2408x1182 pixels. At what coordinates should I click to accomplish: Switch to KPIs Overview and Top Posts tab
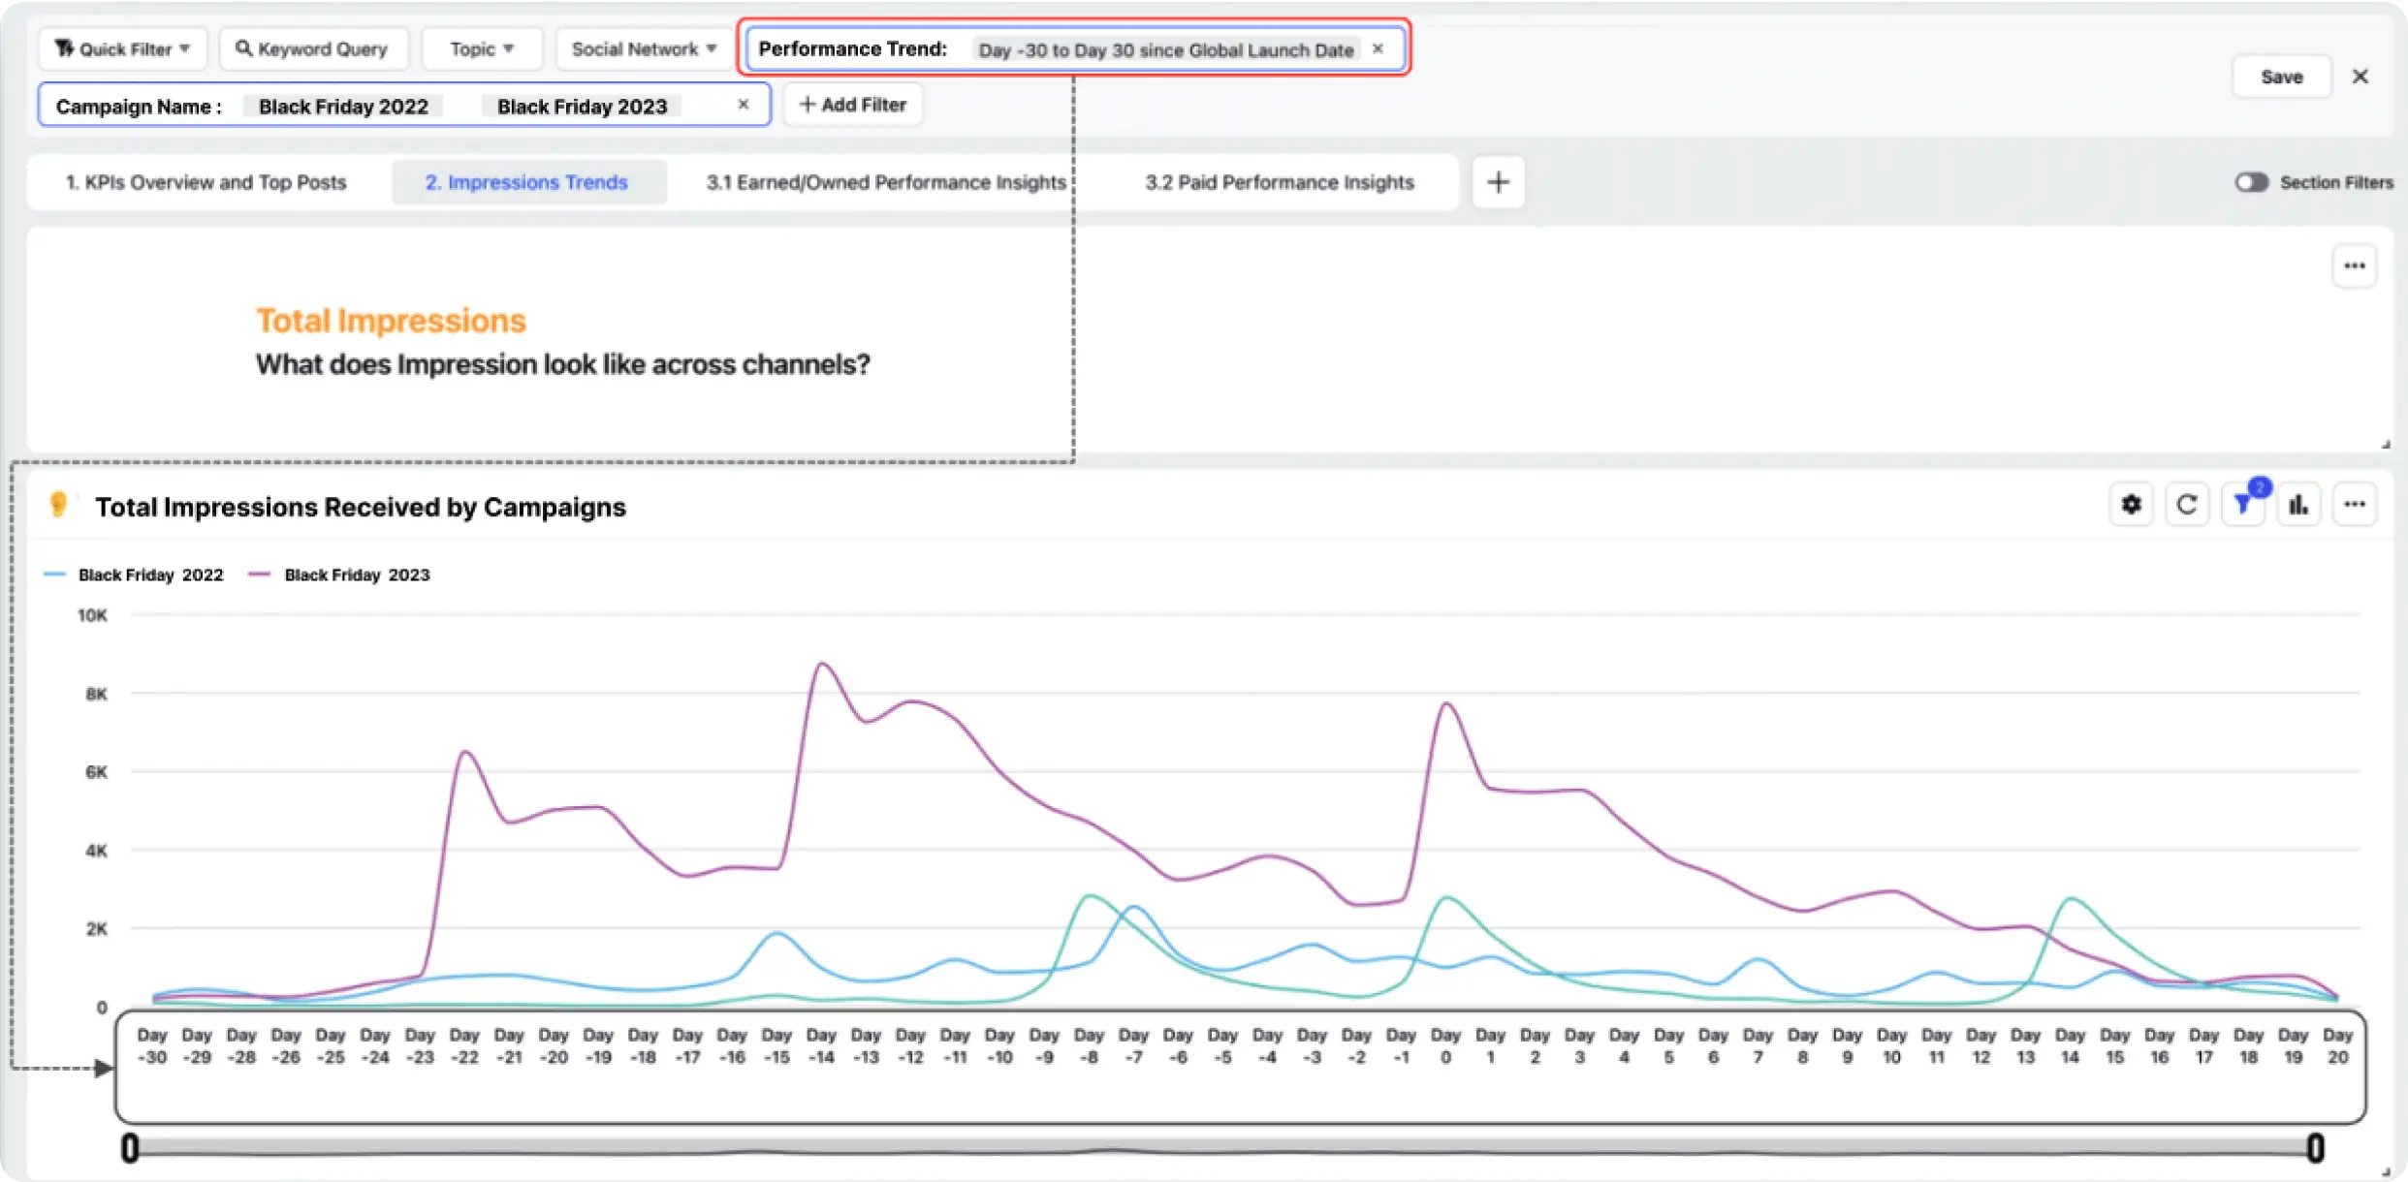tap(206, 182)
